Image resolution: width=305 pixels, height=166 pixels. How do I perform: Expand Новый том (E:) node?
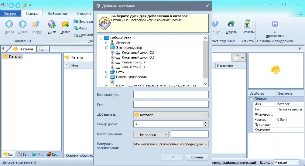pos(112,62)
